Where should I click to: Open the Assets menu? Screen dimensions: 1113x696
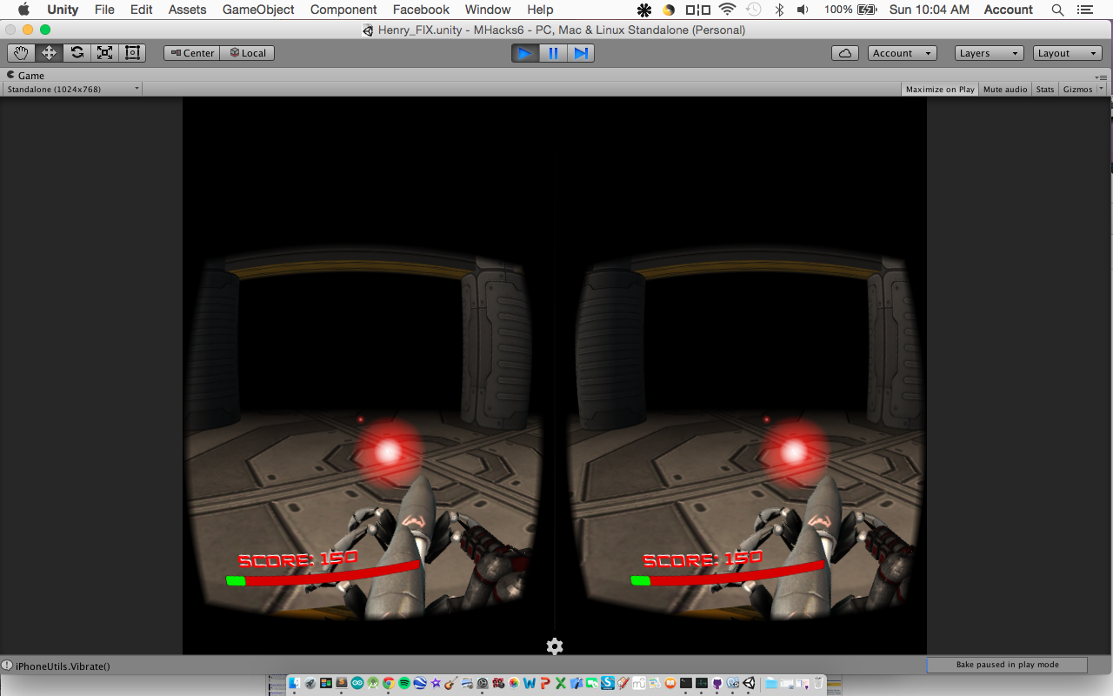coord(188,10)
